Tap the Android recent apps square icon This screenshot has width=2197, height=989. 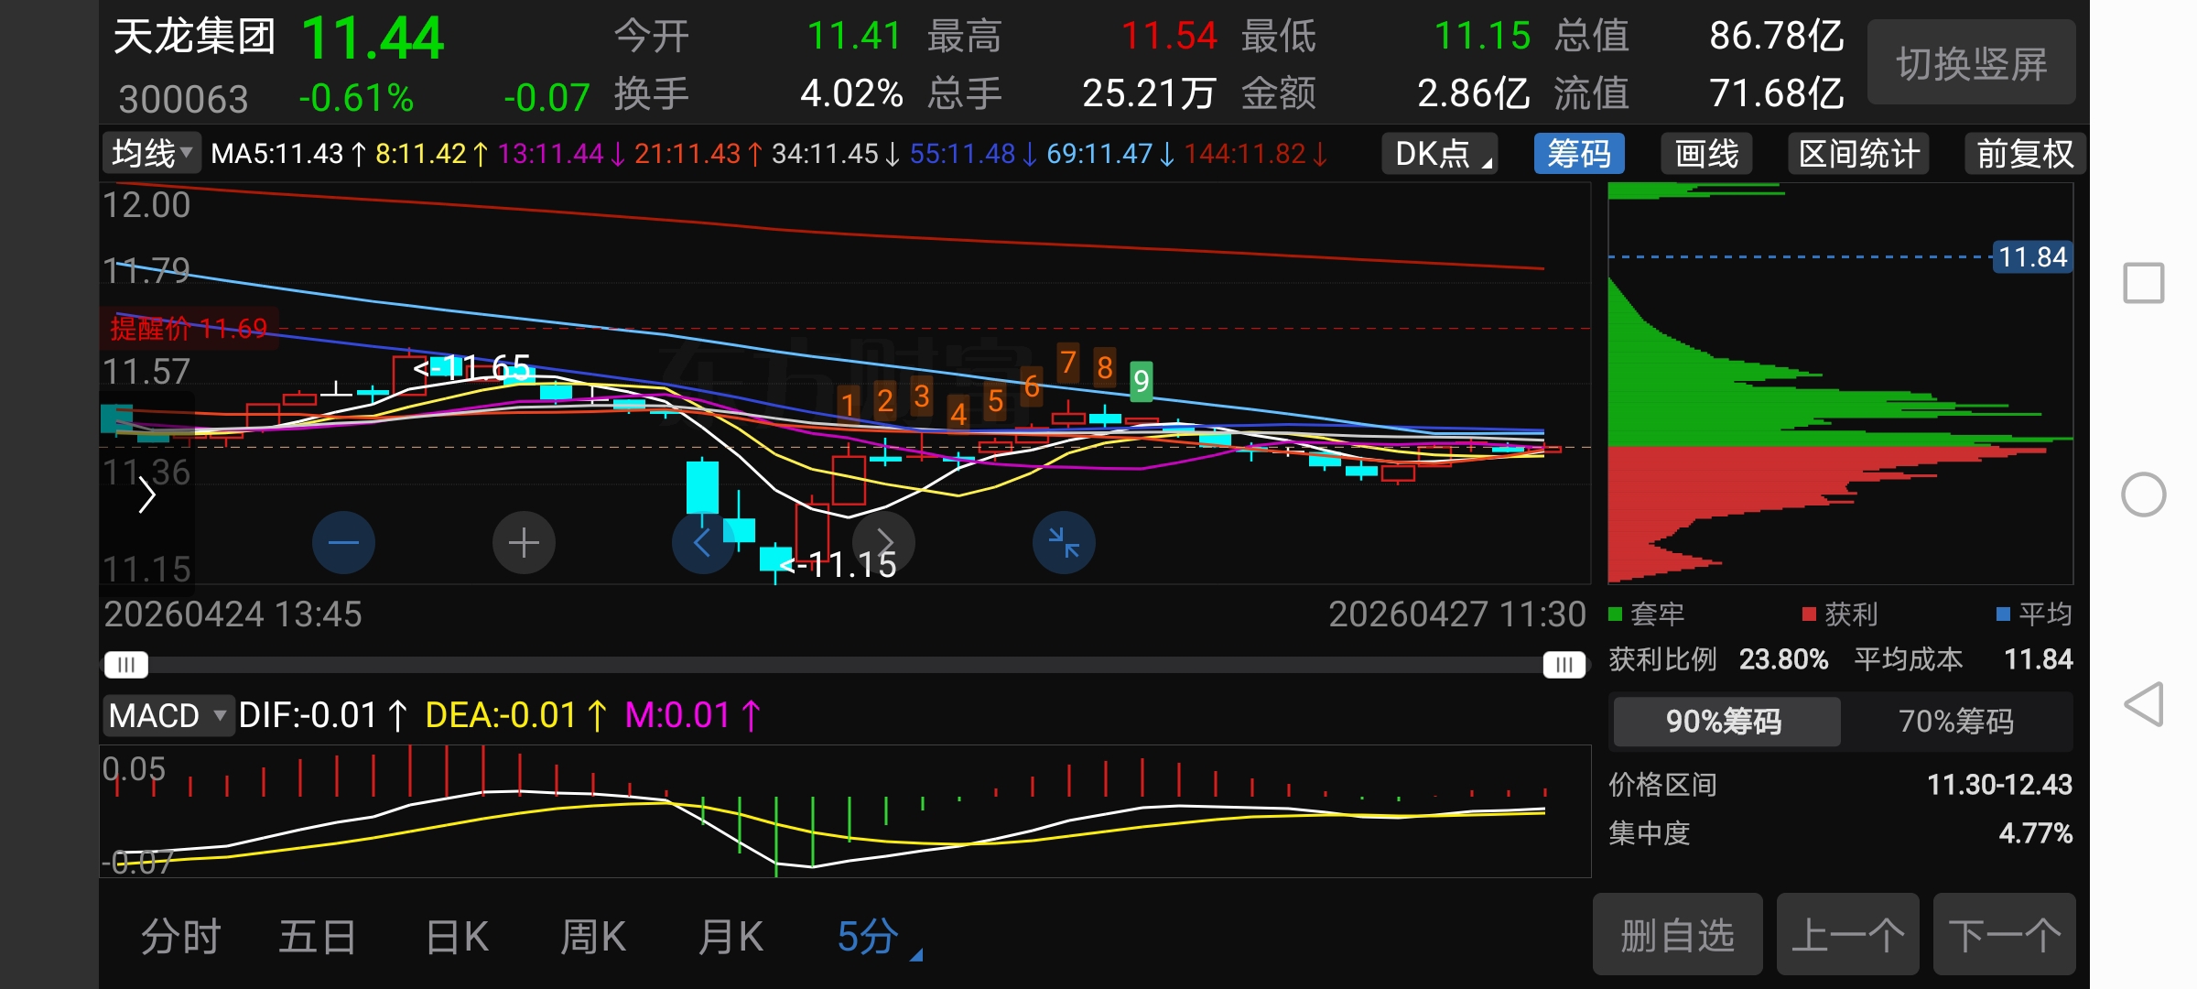pyautogui.click(x=2143, y=283)
